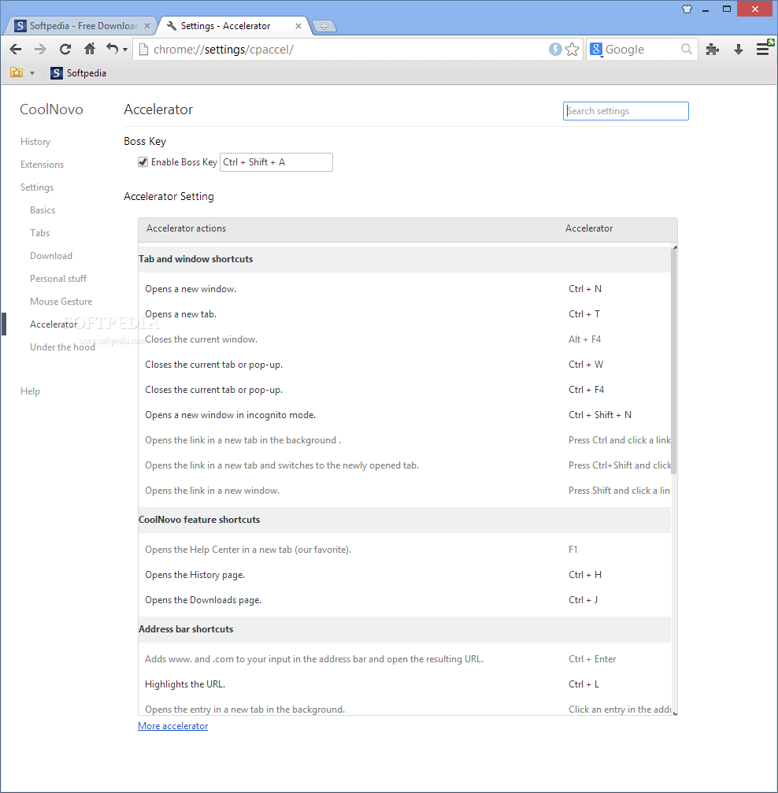This screenshot has width=778, height=793.
Task: Expand the undo closed tab dropdown arrow
Action: tap(125, 50)
